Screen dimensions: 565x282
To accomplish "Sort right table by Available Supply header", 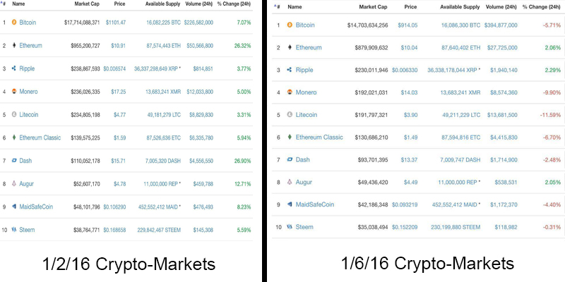I will pos(460,7).
